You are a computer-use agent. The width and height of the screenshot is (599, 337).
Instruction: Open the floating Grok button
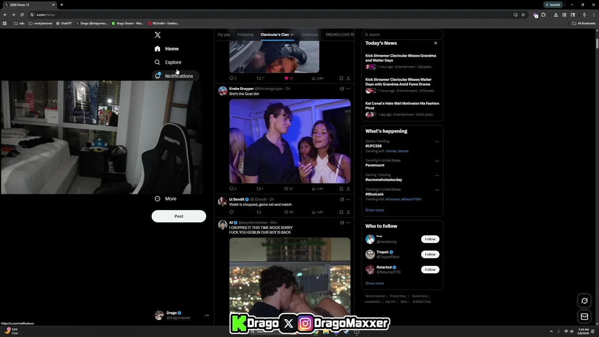[x=584, y=301]
